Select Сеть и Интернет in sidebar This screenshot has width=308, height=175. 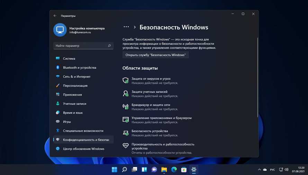76,77
